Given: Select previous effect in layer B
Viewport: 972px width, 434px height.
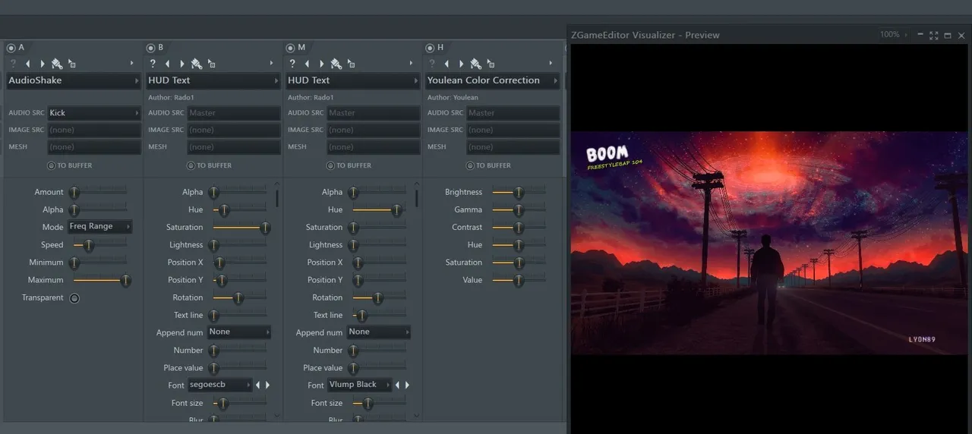Looking at the screenshot, I should tap(167, 64).
